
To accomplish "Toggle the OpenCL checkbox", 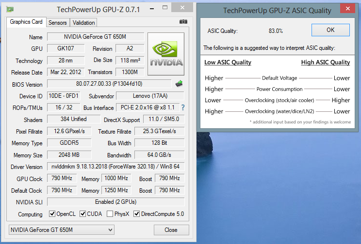I will (52, 214).
